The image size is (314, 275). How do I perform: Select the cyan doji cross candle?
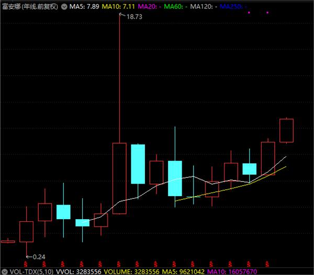[x=194, y=197]
